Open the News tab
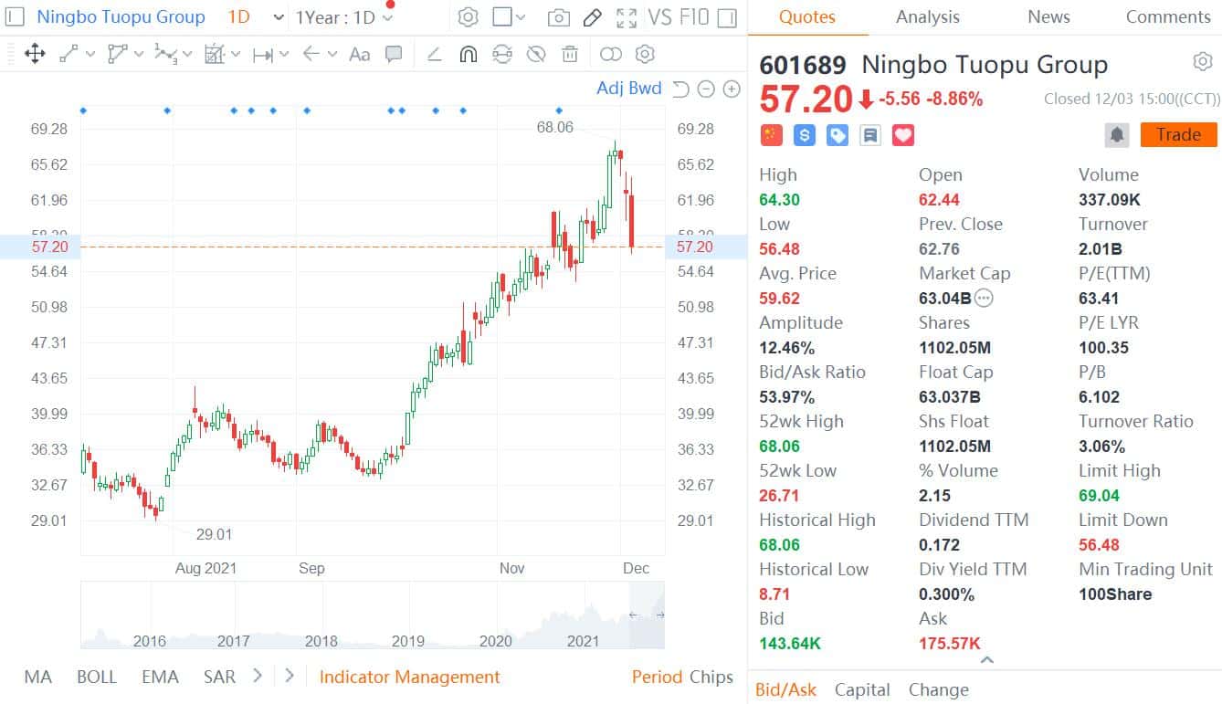Viewport: 1222px width, 704px height. tap(1048, 17)
